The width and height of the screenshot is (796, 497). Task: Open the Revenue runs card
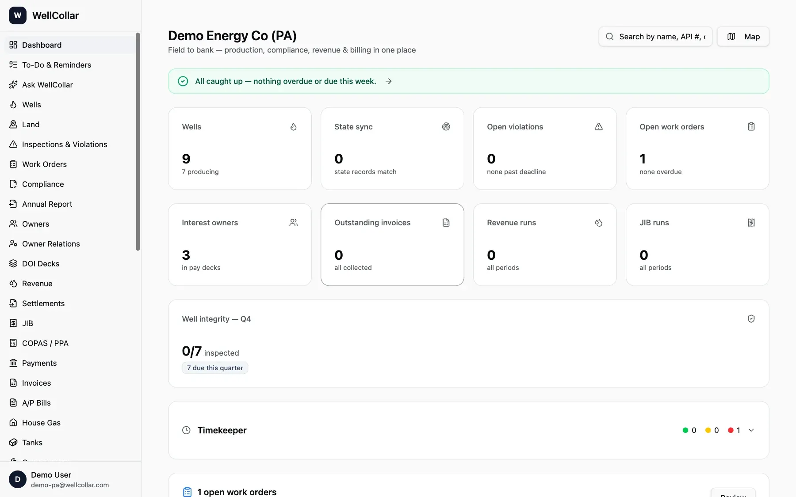point(545,245)
